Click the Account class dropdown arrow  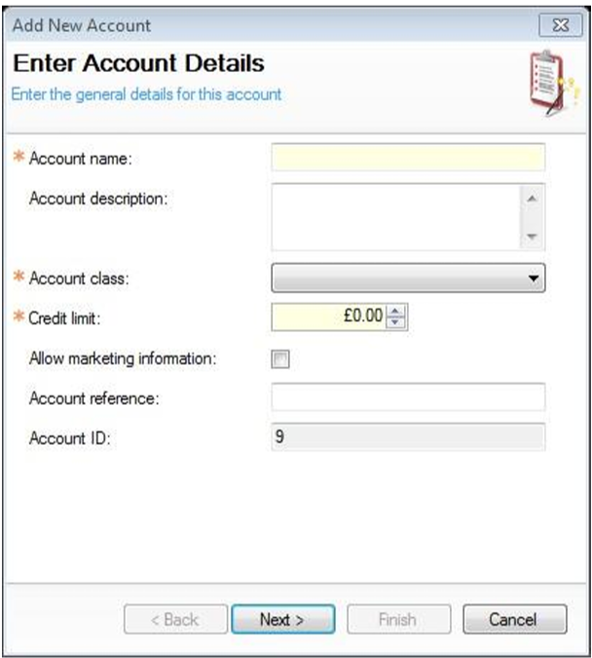[533, 278]
